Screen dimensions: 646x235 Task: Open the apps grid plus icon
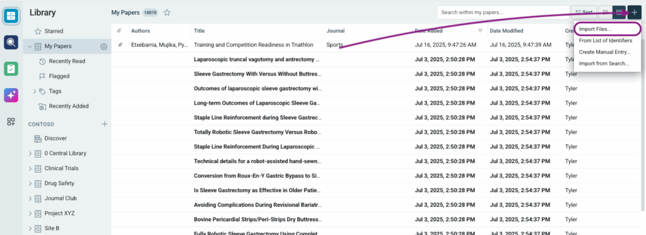tap(11, 122)
